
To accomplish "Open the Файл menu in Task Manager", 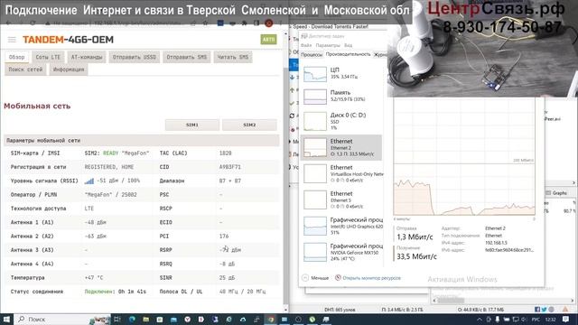I will [x=306, y=45].
